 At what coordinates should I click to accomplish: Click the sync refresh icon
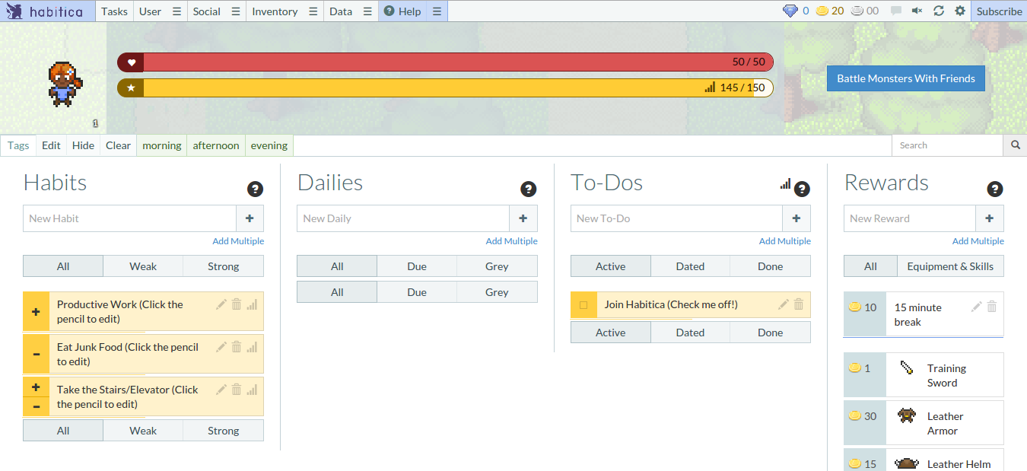939,11
